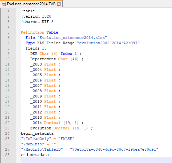Click line number 24 in the margin
Image resolution: width=172 pixels, height=163 pixels.
[x=7, y=133]
